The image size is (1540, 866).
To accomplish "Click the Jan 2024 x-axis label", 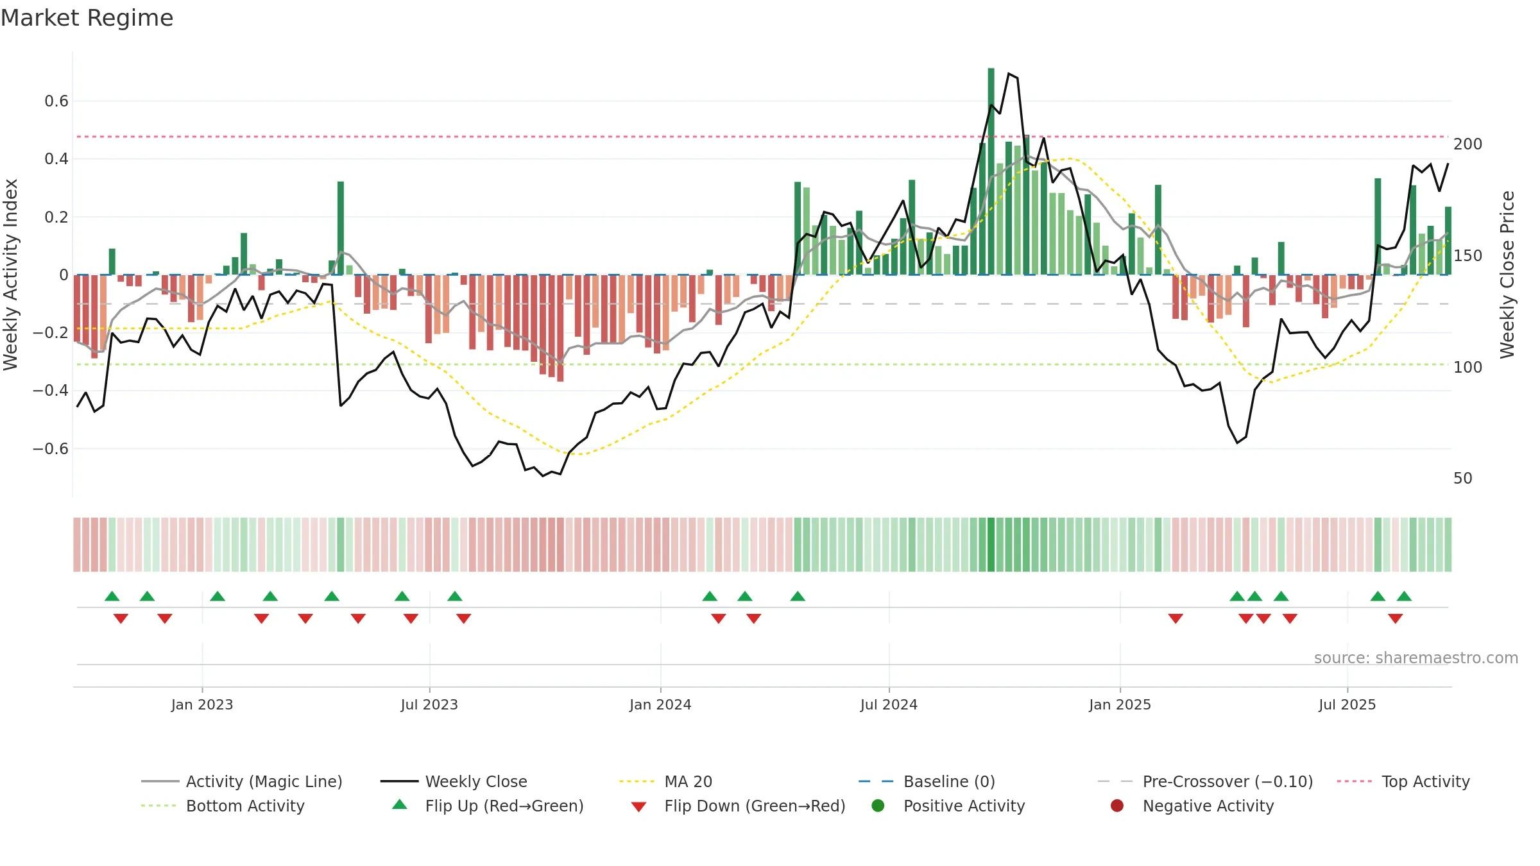I will [660, 704].
